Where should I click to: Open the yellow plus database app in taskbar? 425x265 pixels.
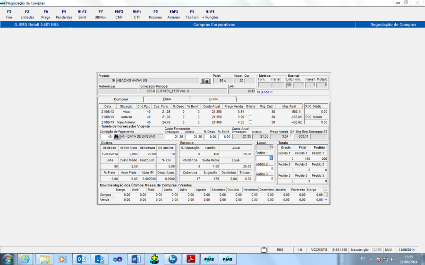[154, 259]
